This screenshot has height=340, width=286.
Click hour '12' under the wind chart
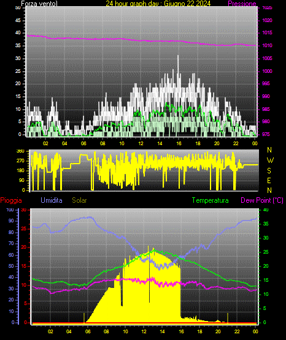(x=141, y=143)
